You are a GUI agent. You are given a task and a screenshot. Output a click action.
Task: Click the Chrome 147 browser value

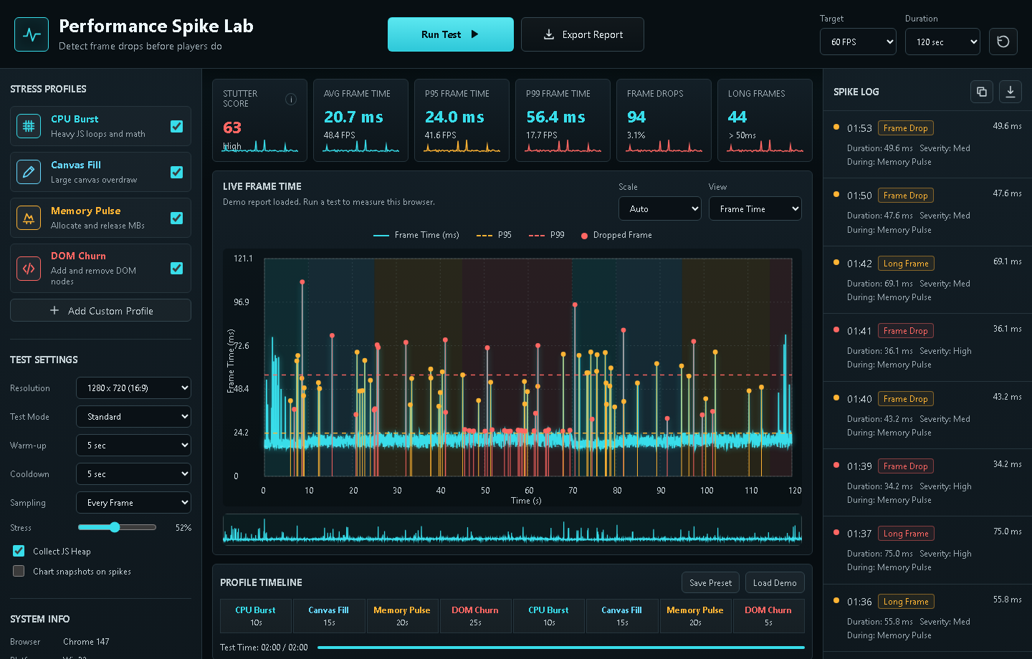point(86,642)
